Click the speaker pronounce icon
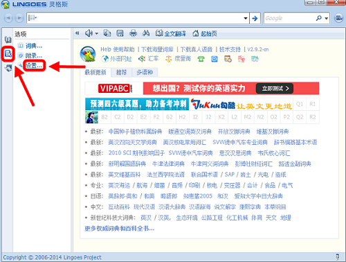 89,33
